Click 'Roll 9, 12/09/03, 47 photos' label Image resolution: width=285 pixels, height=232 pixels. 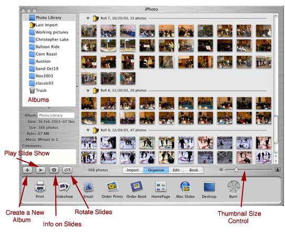pyautogui.click(x=124, y=130)
